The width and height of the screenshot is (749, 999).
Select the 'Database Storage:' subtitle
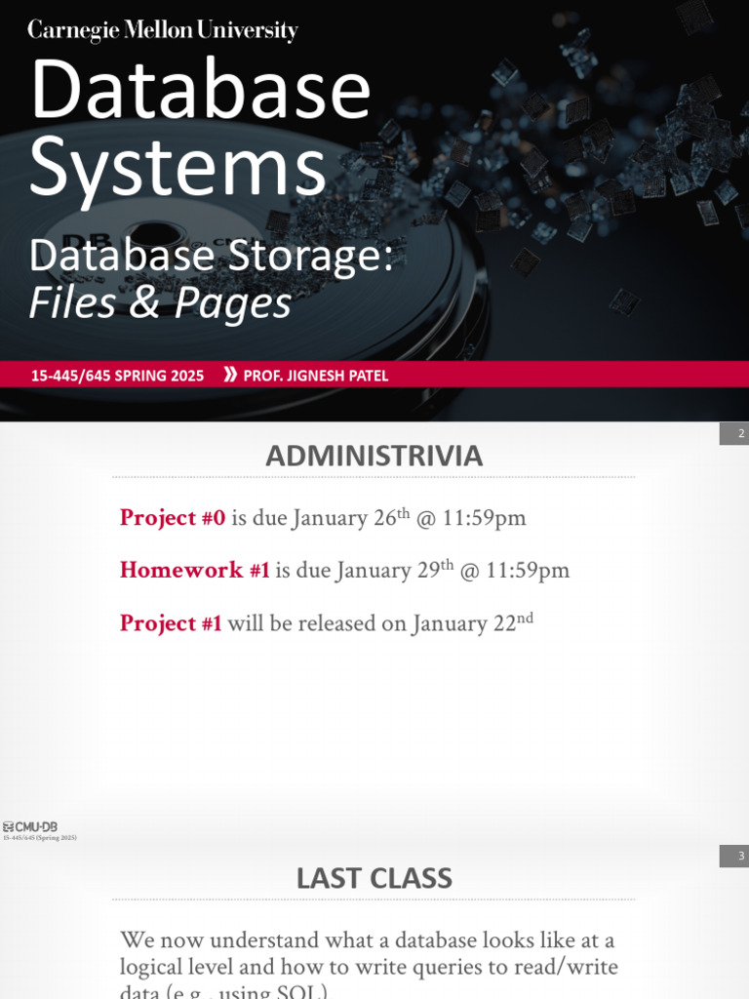click(x=211, y=256)
